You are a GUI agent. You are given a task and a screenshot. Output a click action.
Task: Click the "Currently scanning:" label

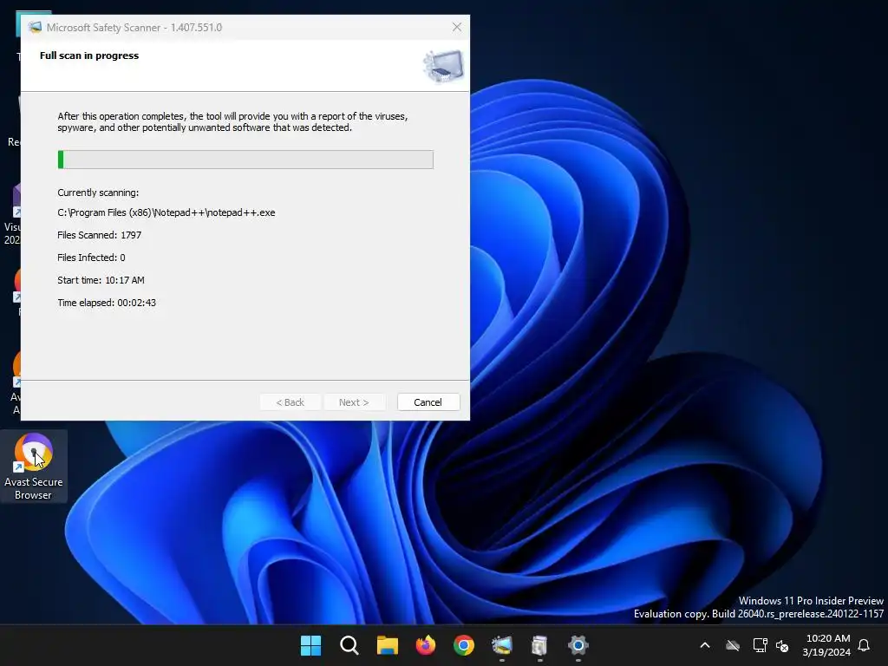98,193
